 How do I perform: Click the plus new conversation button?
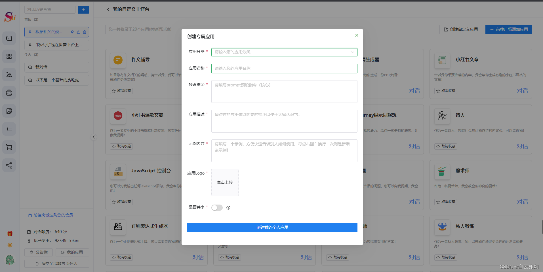(x=83, y=10)
